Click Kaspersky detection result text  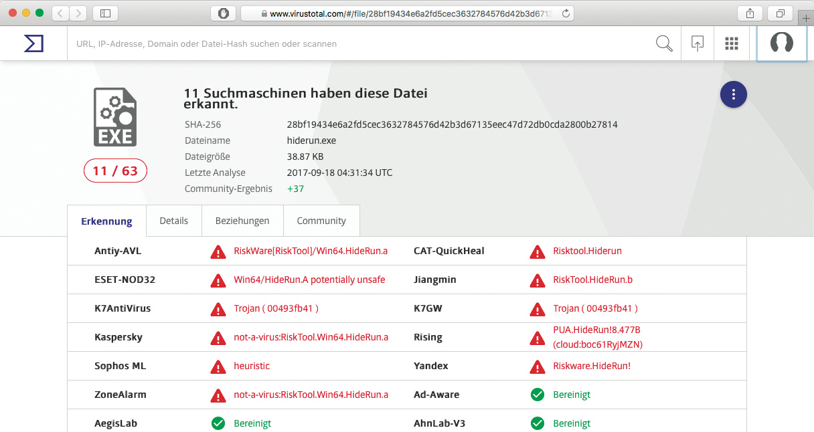tap(311, 337)
